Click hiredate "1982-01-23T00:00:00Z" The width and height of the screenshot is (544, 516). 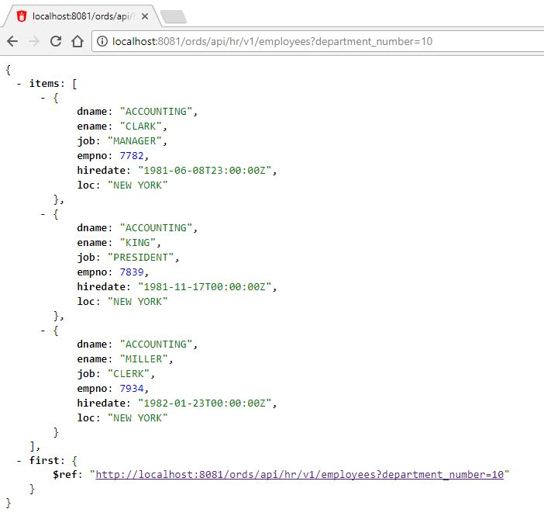point(205,403)
